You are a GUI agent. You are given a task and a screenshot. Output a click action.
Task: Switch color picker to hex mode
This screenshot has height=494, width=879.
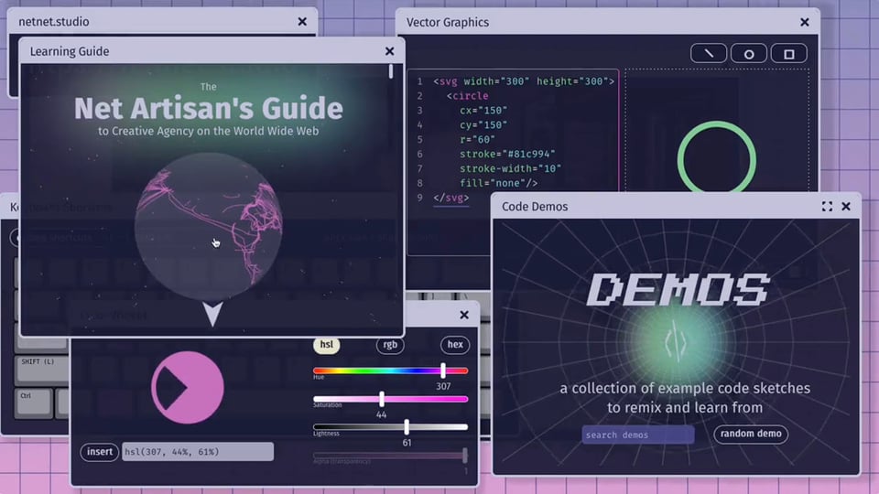(455, 345)
